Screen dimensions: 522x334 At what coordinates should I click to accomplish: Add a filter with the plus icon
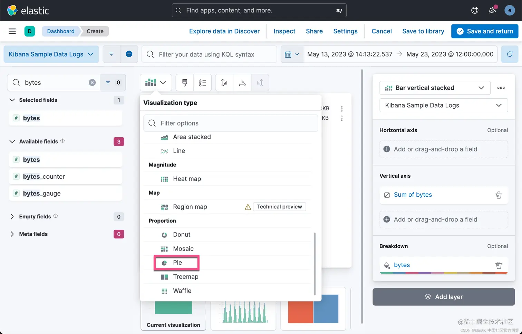[x=129, y=54]
